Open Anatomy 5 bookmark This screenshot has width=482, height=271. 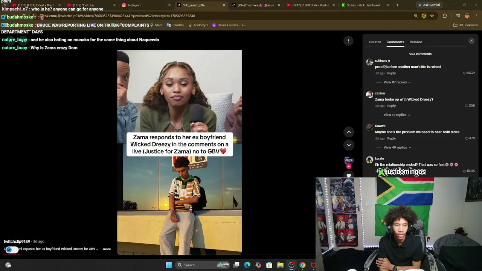[198, 25]
